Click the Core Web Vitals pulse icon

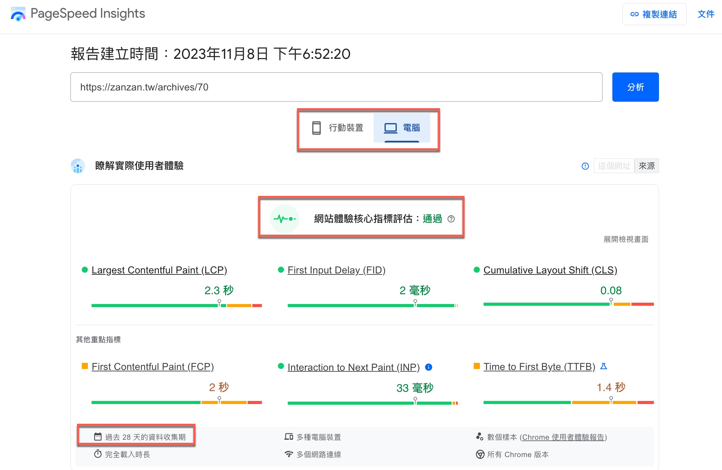(285, 219)
